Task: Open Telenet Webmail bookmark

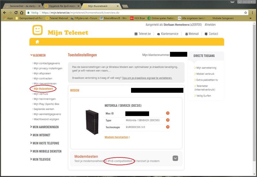Action: point(57,18)
